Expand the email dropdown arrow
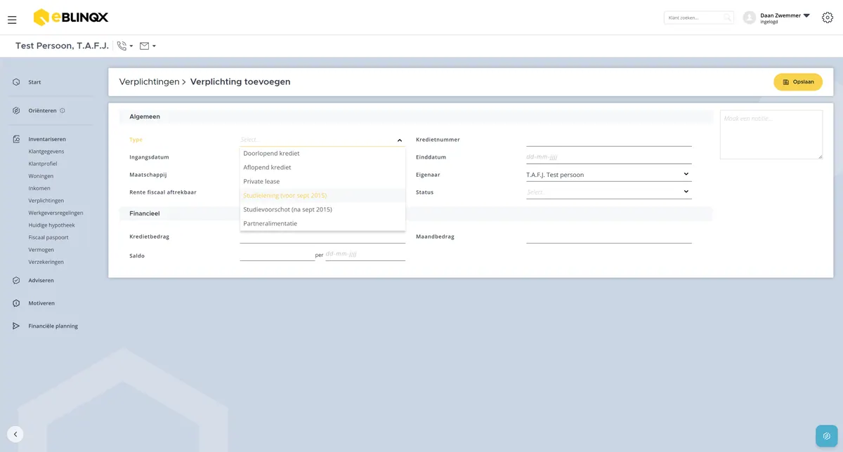This screenshot has width=843, height=452. pyautogui.click(x=154, y=46)
